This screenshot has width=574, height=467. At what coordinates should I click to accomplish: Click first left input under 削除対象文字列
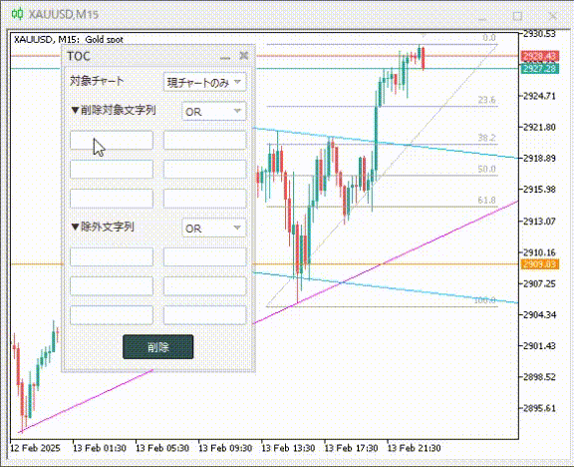point(112,140)
